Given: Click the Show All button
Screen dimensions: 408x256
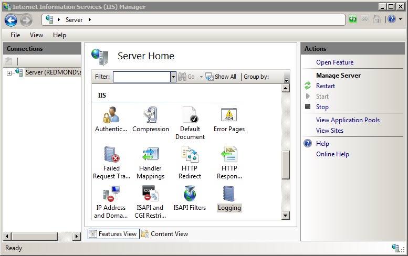Looking at the screenshot, I should (221, 77).
